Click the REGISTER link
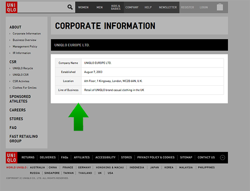 point(187,7)
